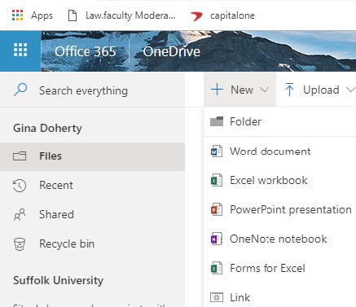
Task: Choose OneNote notebook from New menu
Action: 279,239
